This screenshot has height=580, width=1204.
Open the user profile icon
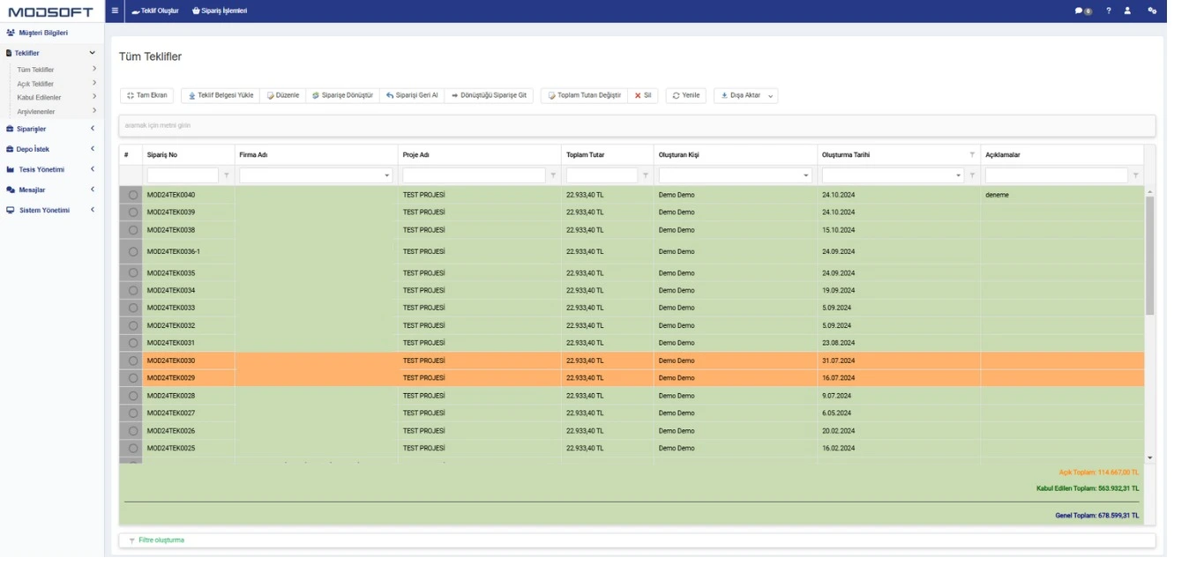[1127, 11]
